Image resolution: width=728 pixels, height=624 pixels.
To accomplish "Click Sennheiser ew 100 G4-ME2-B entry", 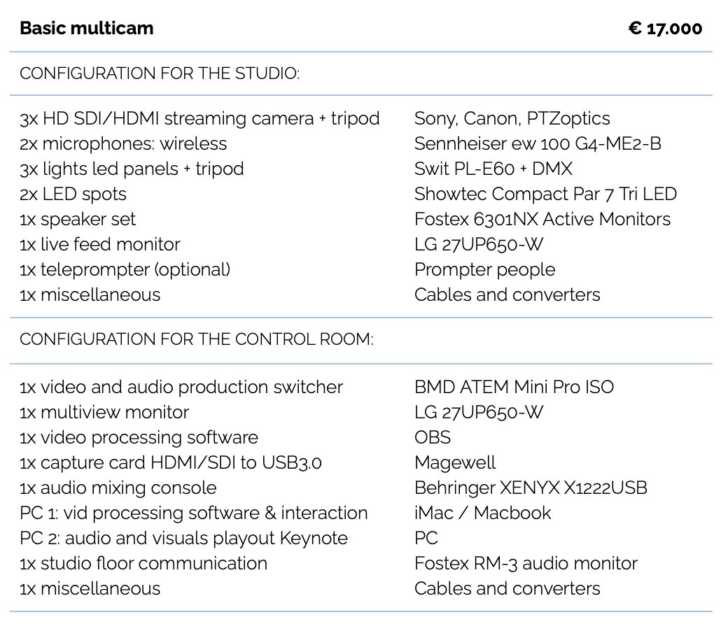I will click(538, 144).
